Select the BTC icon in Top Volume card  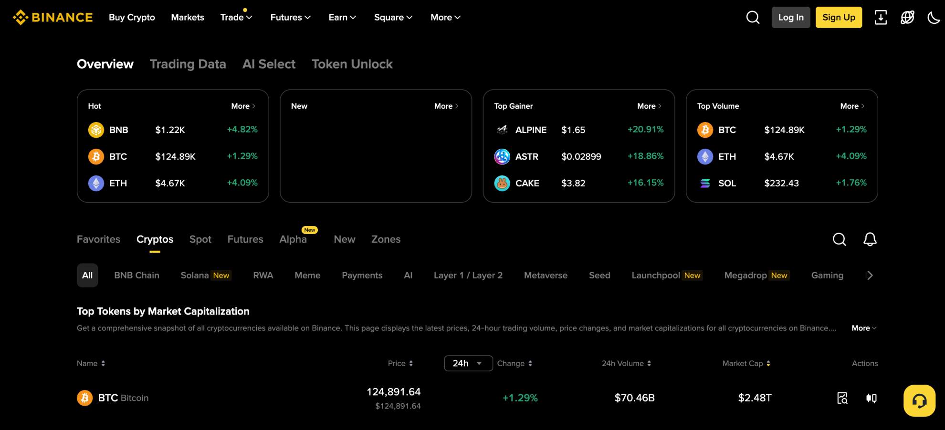(705, 130)
